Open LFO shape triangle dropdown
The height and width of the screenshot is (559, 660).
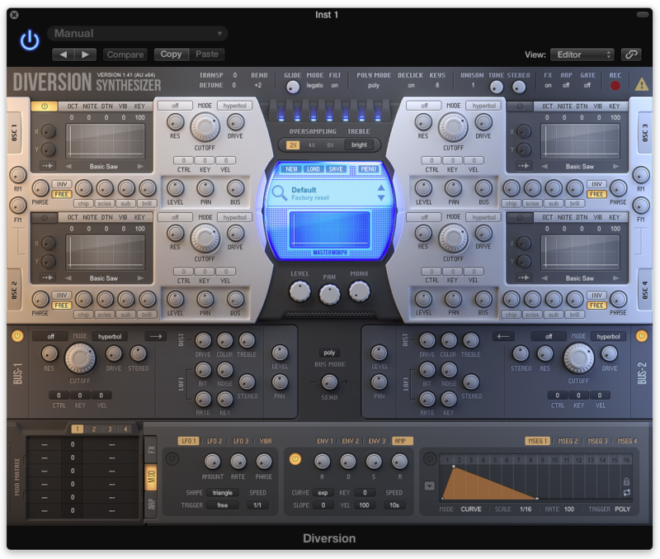click(222, 492)
